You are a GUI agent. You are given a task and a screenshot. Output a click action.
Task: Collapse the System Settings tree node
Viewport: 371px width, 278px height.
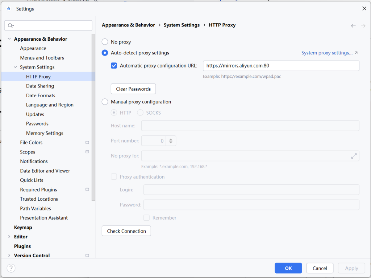click(x=15, y=67)
